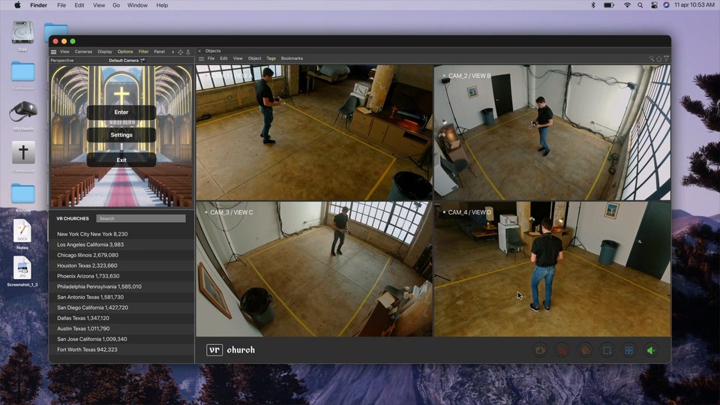
Task: Open the Confession cross app desktop icon
Action: click(23, 152)
